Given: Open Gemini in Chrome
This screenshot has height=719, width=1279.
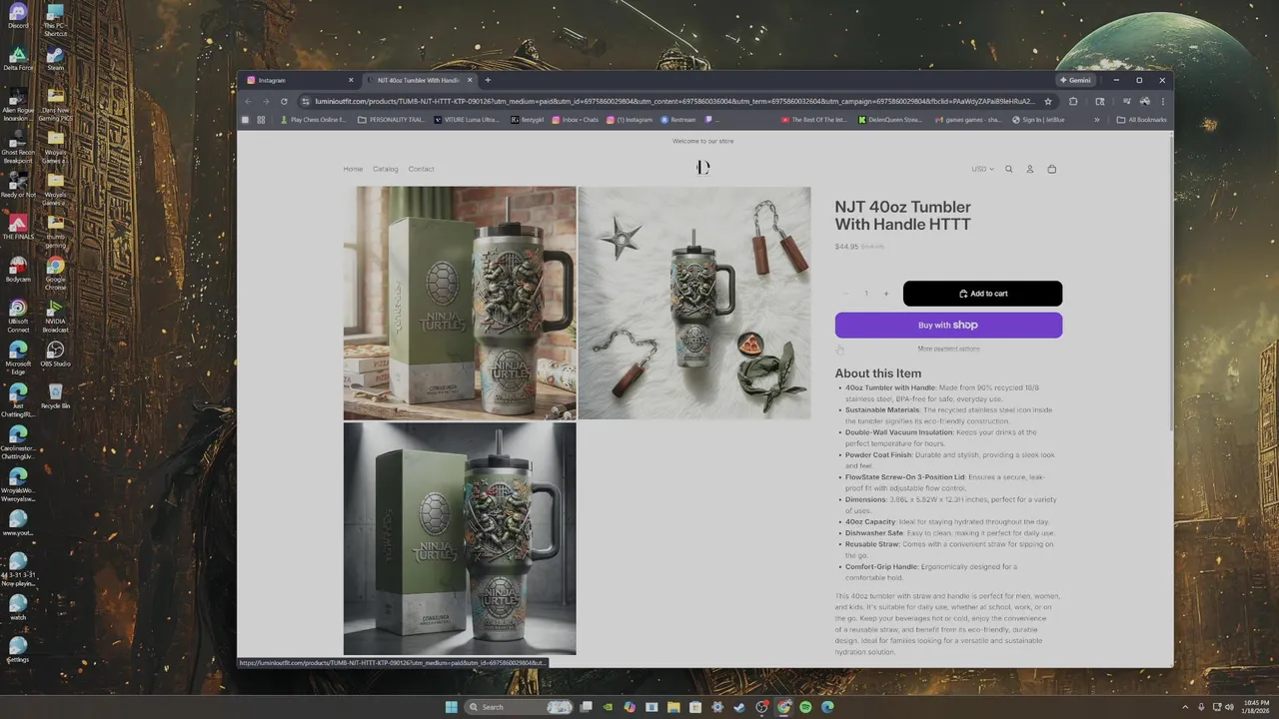Looking at the screenshot, I should (1076, 80).
